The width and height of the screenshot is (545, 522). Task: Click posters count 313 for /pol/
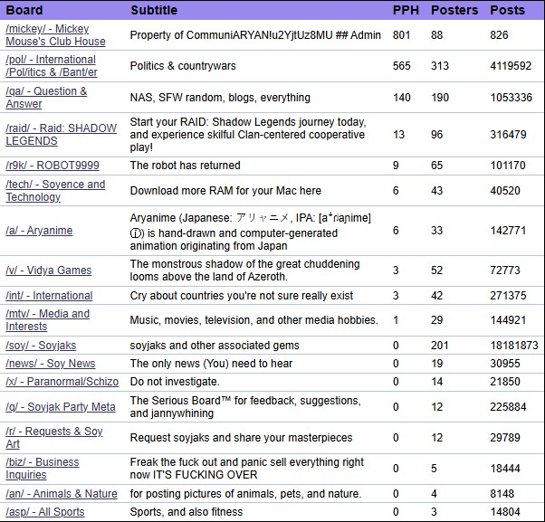(440, 66)
